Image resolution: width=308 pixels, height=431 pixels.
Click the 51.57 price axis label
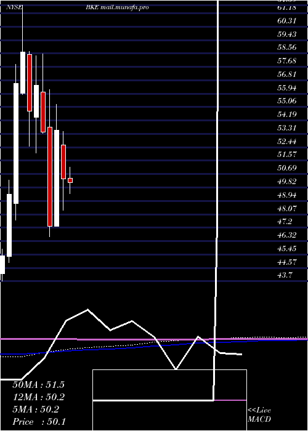287,155
